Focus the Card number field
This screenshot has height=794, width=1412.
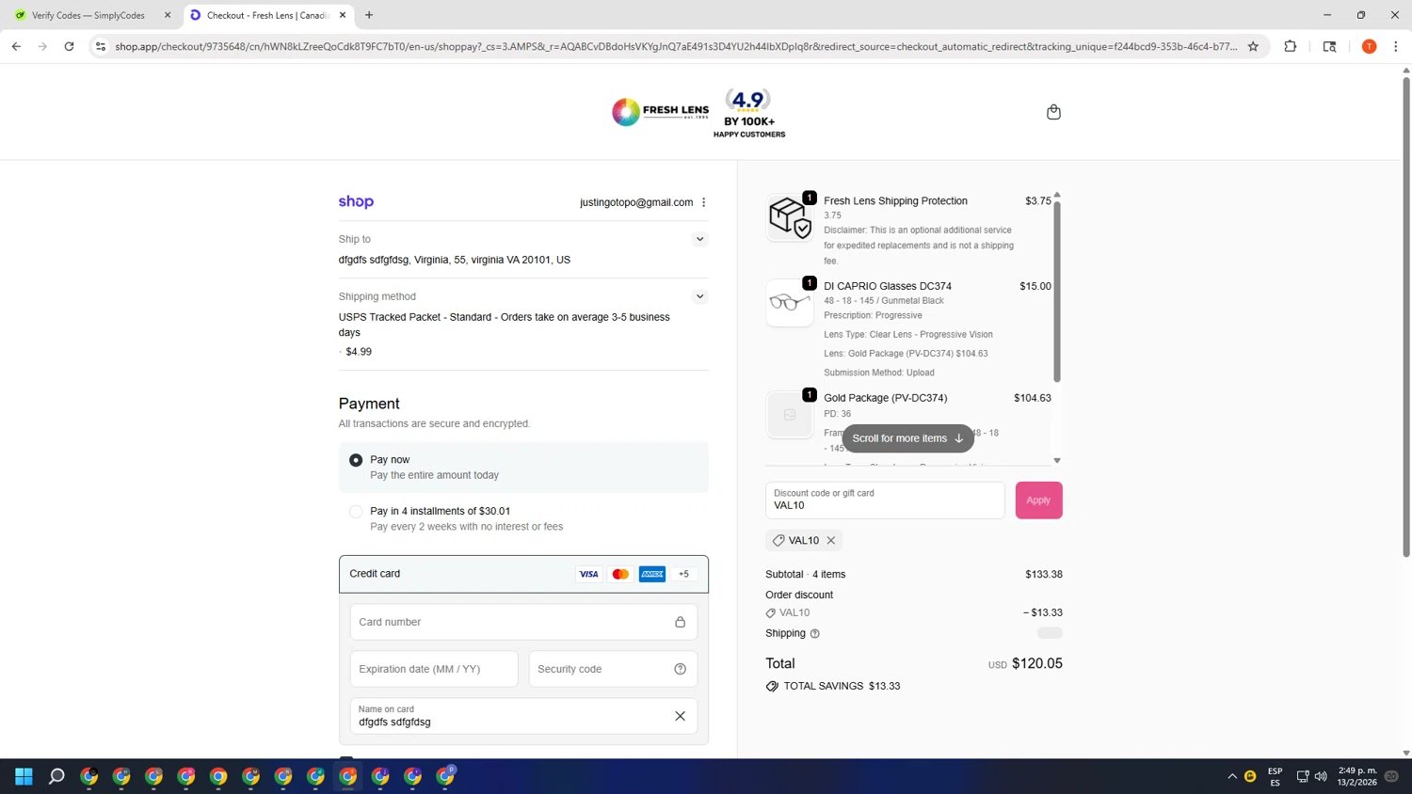[523, 622]
